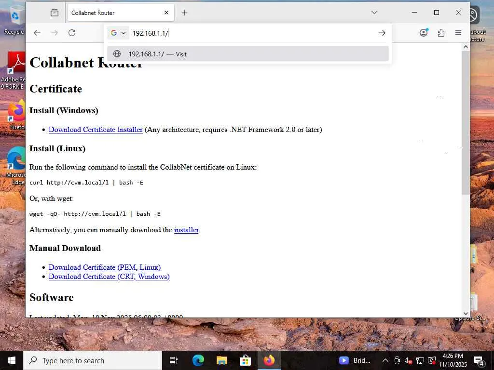Click the page scrollbar down arrow

tap(466, 313)
